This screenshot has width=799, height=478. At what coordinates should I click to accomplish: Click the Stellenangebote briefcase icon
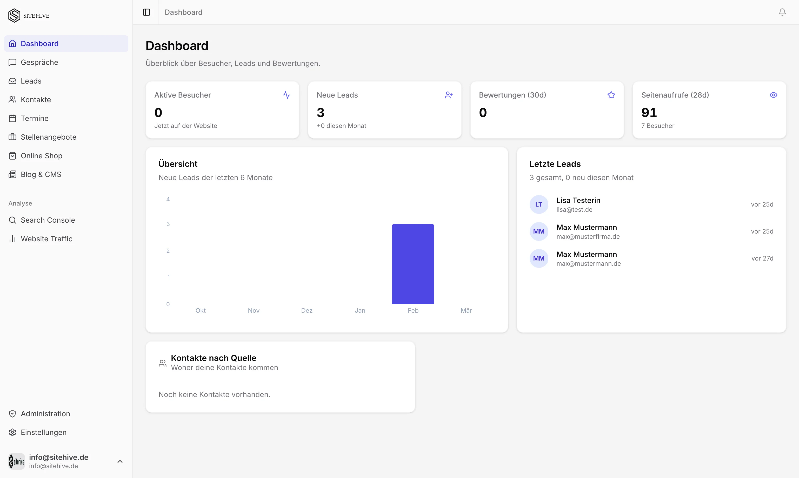click(12, 137)
